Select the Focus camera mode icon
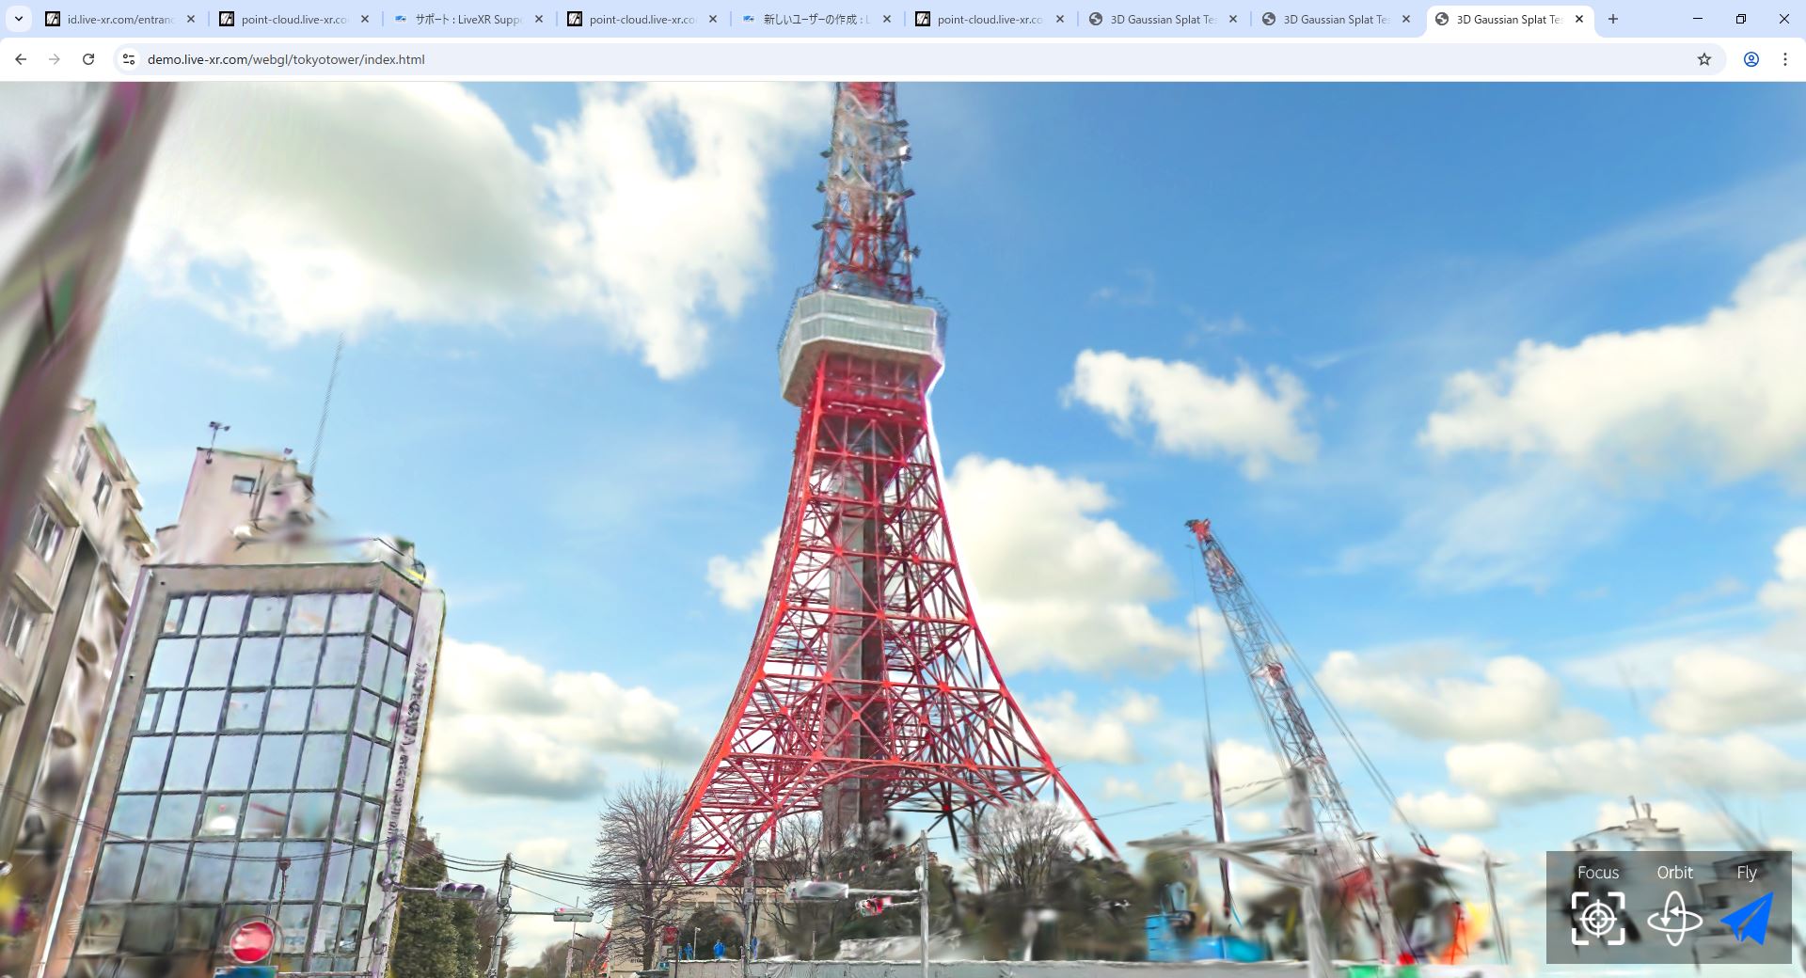The image size is (1806, 978). click(1597, 917)
